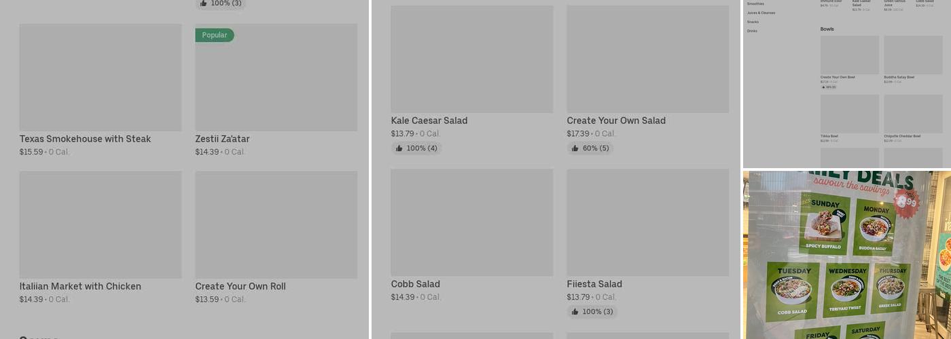Select the Zestii Za'atar title
The image size is (951, 339).
(222, 139)
